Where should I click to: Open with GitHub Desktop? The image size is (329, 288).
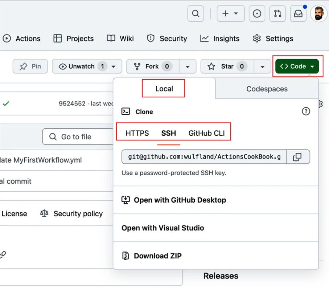[216, 200]
